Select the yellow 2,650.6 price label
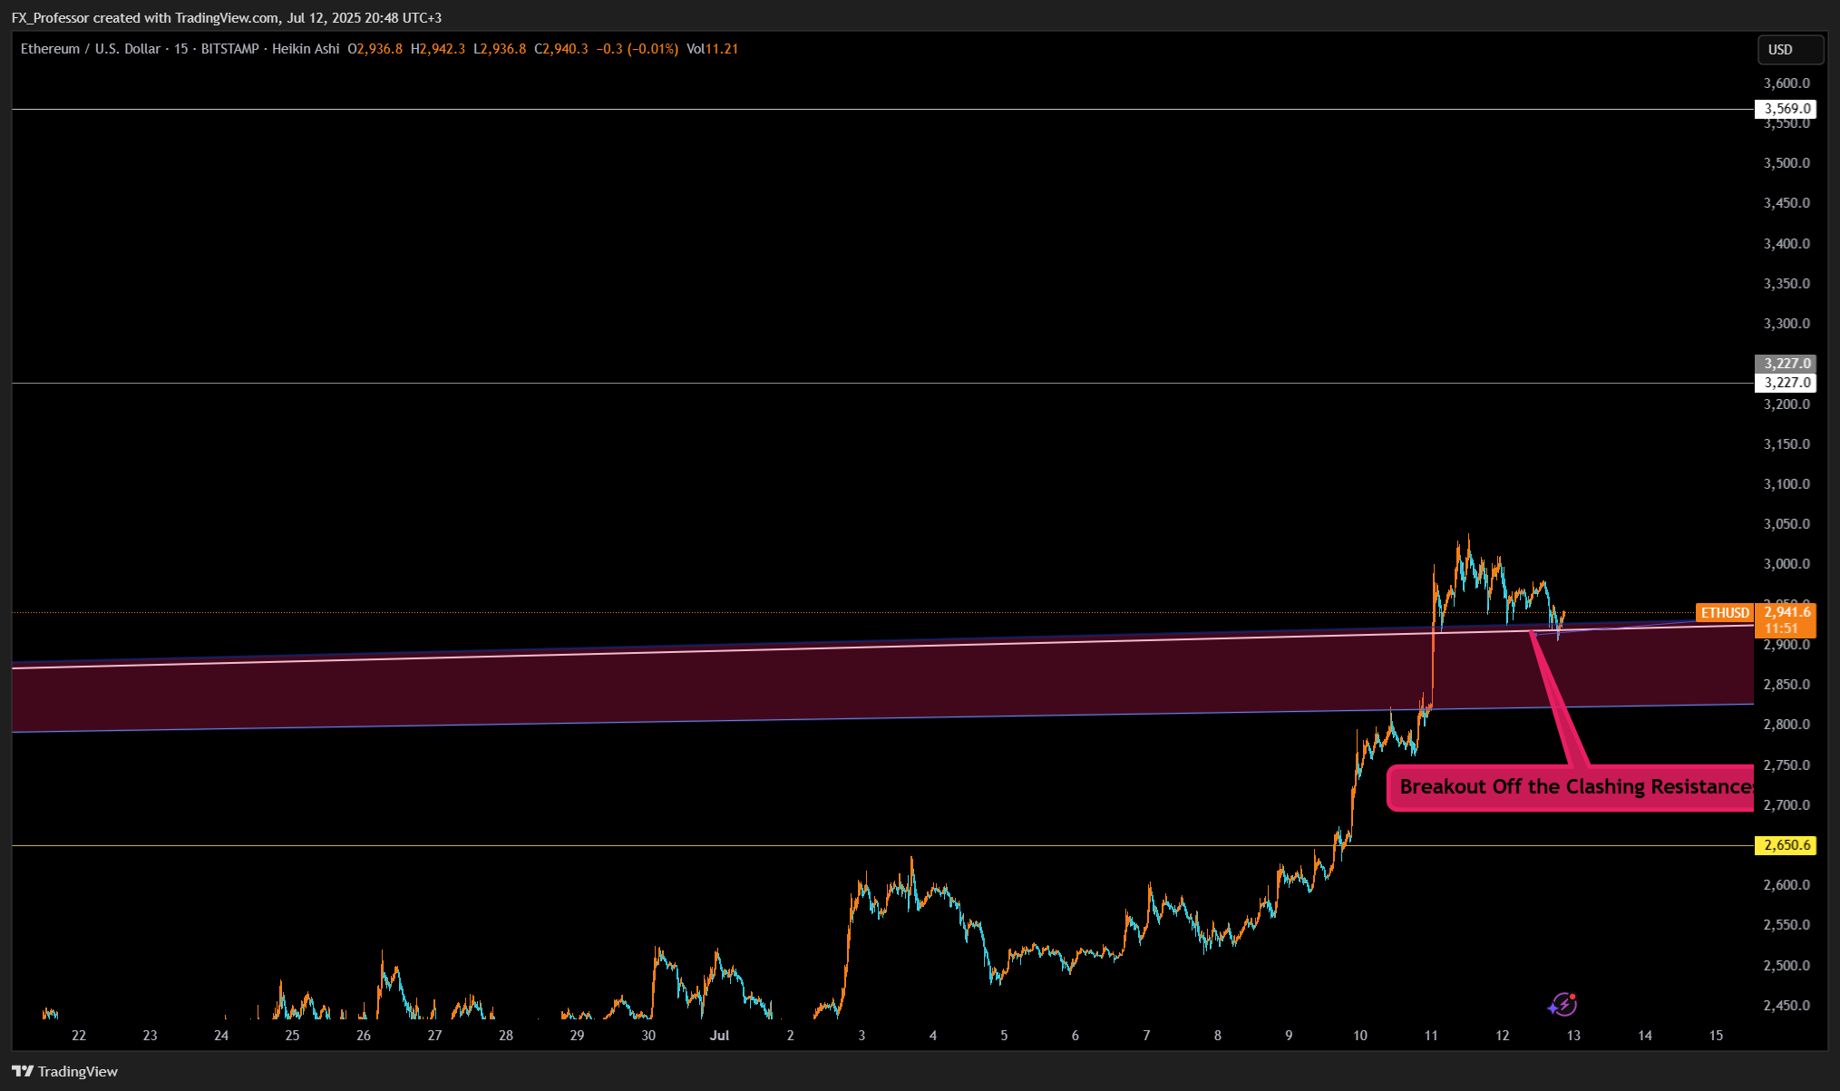Image resolution: width=1840 pixels, height=1091 pixels. 1786,845
